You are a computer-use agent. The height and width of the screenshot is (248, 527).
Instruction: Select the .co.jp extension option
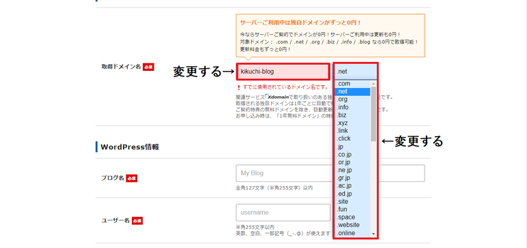coord(352,155)
